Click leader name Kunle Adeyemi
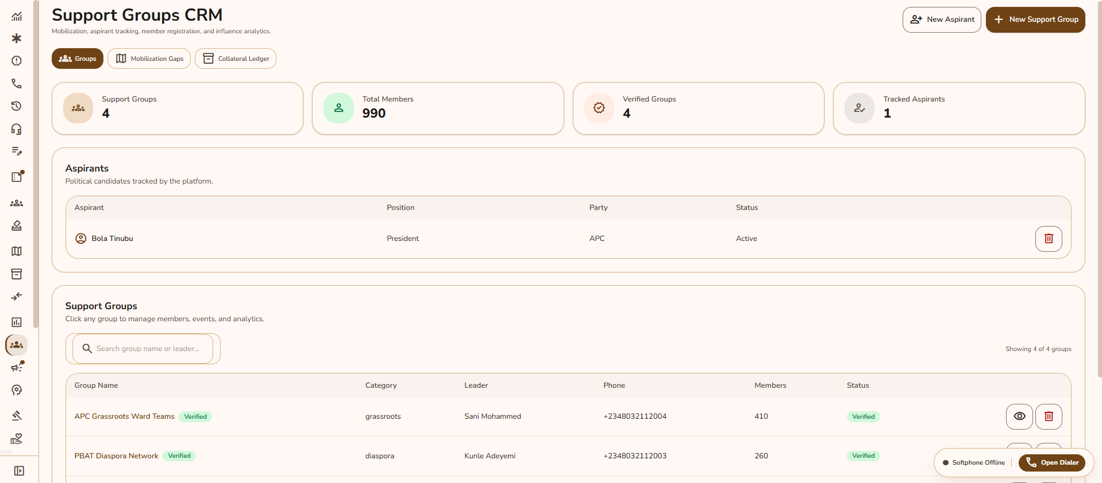 (x=490, y=456)
